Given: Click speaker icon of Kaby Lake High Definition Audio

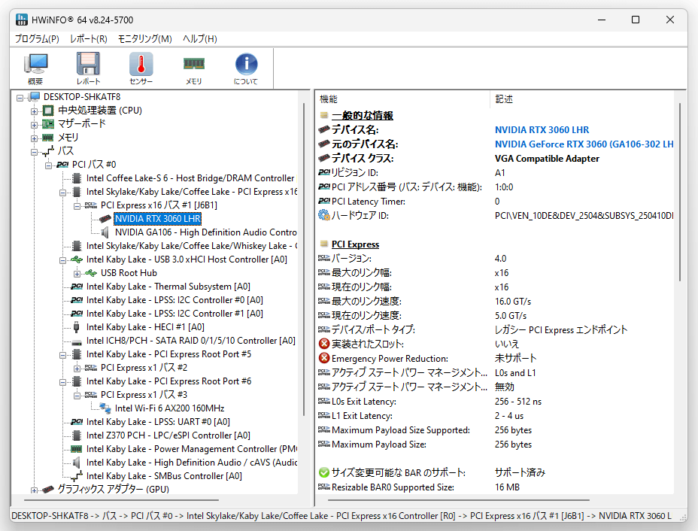Looking at the screenshot, I should (77, 463).
